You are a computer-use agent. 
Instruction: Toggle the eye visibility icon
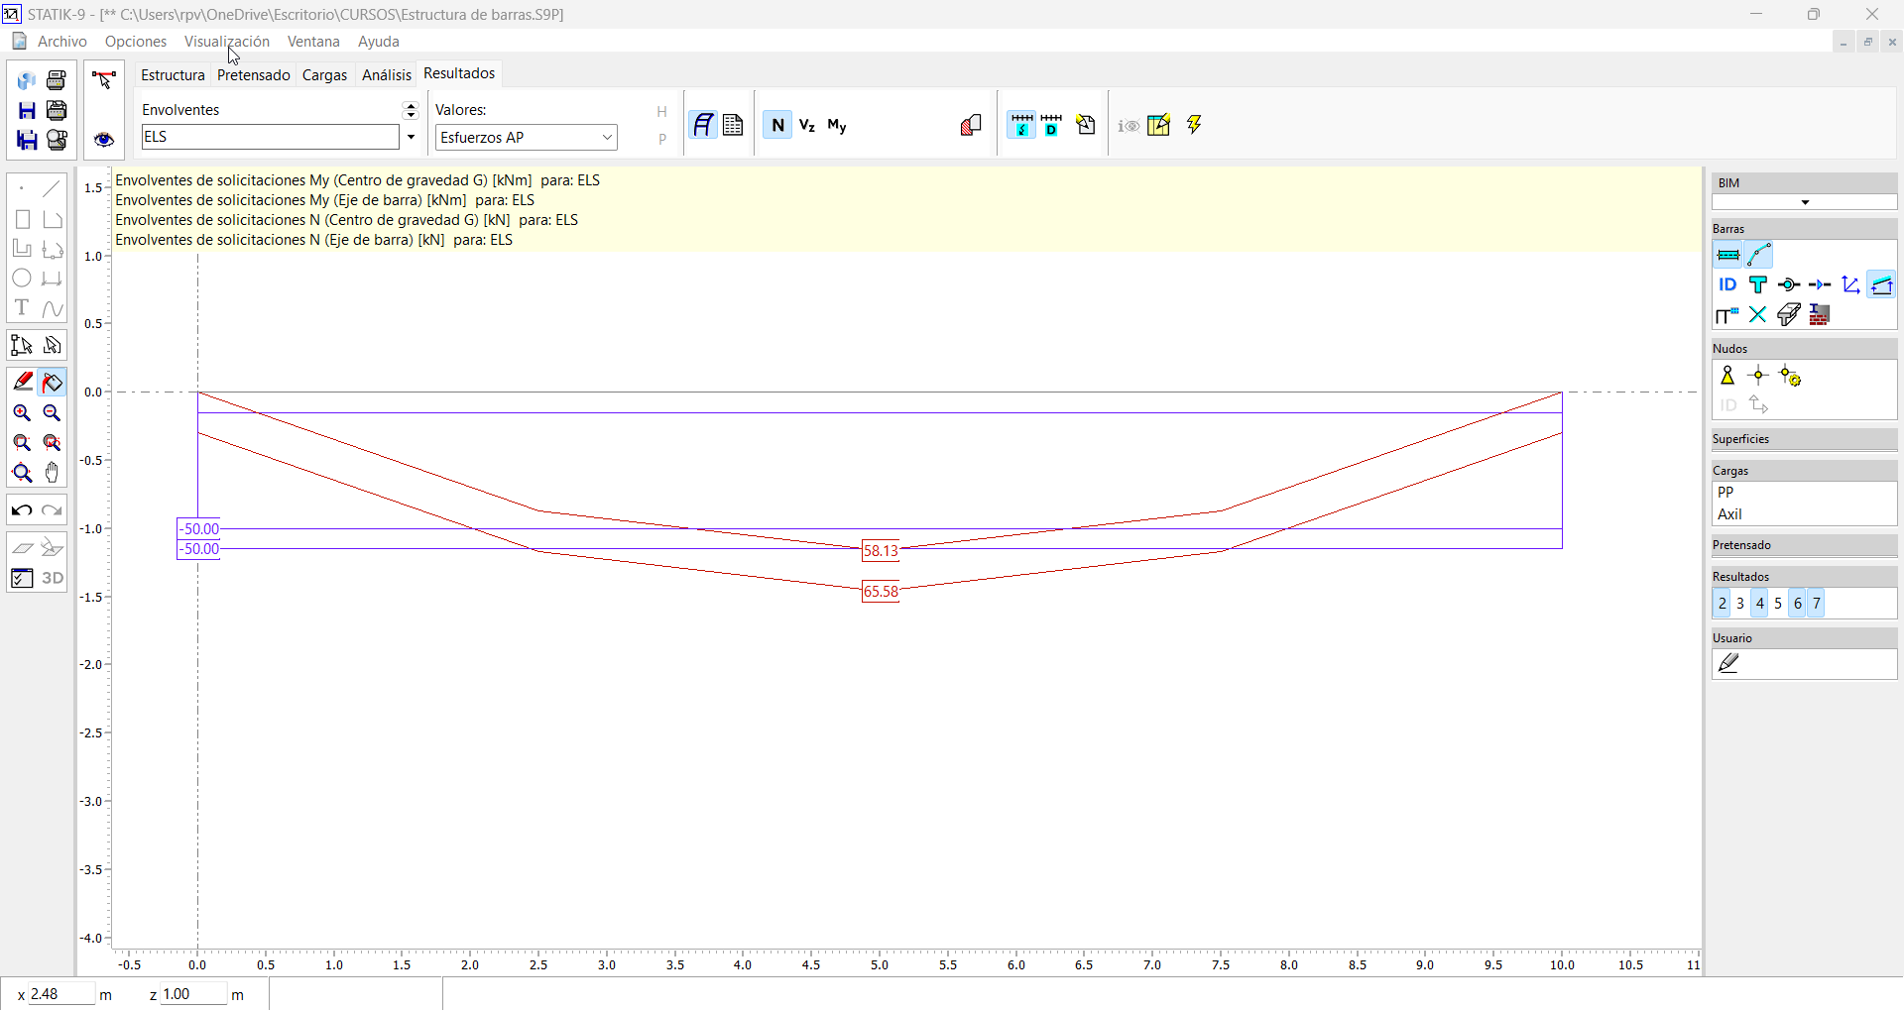tap(104, 140)
